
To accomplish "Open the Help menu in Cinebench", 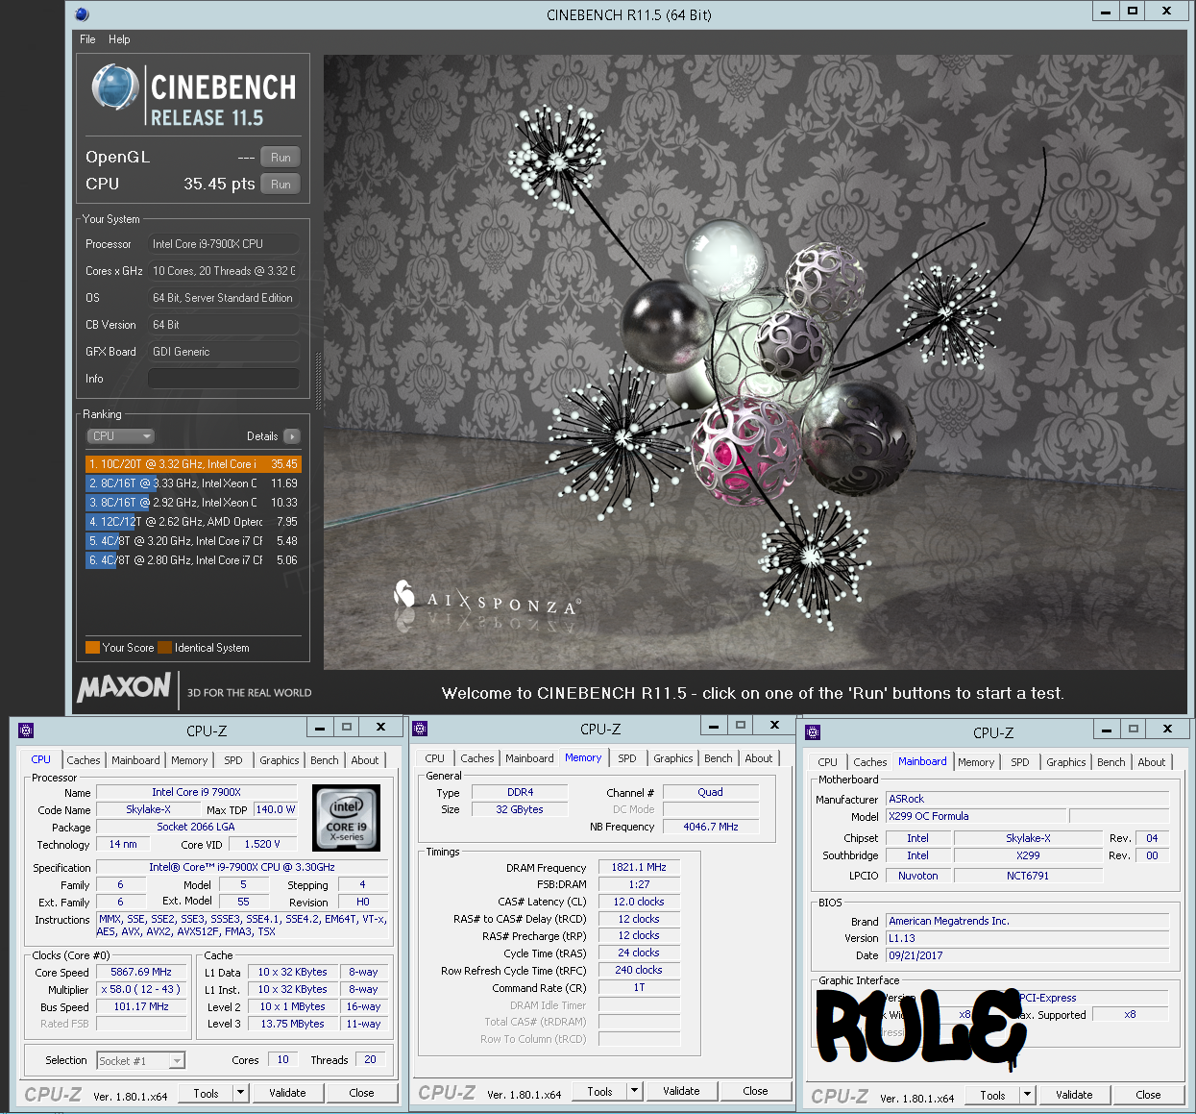I will tap(119, 39).
